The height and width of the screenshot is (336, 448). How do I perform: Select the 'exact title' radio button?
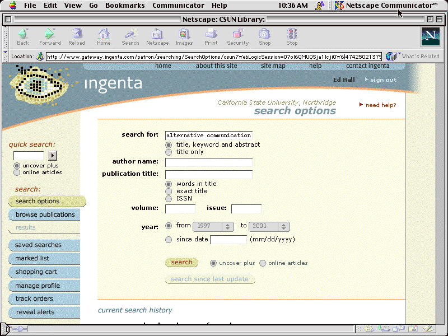(169, 192)
